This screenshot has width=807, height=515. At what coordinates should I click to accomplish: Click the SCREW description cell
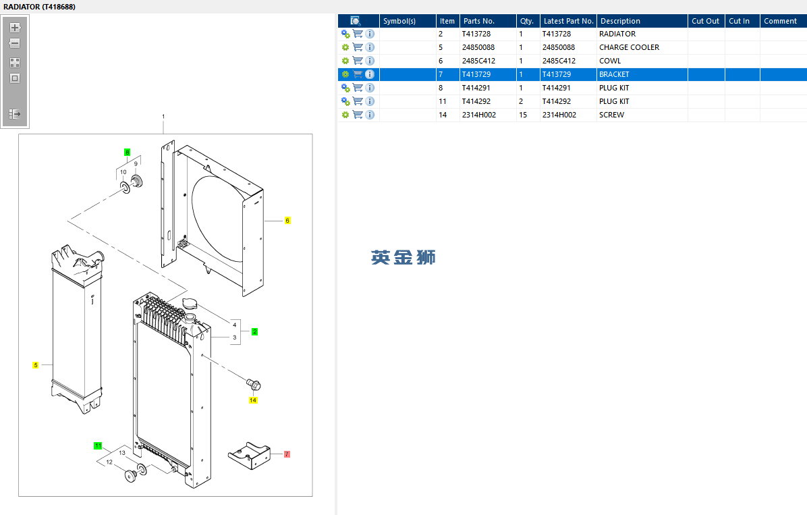click(x=642, y=115)
